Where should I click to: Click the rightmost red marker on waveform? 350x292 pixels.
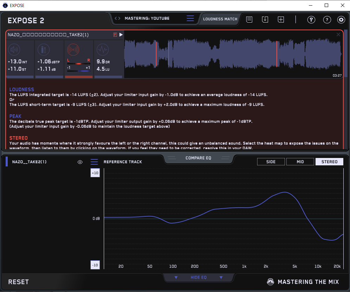click(277, 53)
